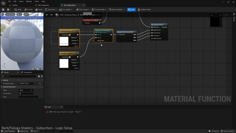Open the Group dropdown set to None
Viewport: 236px width, 133px height.
[x=26, y=90]
